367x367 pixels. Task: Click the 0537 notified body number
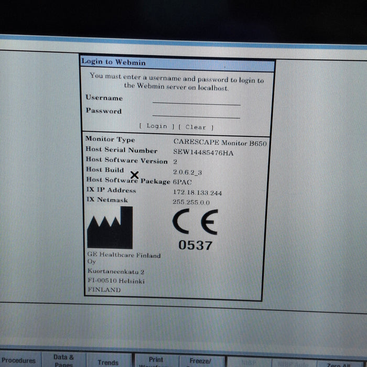tap(196, 245)
